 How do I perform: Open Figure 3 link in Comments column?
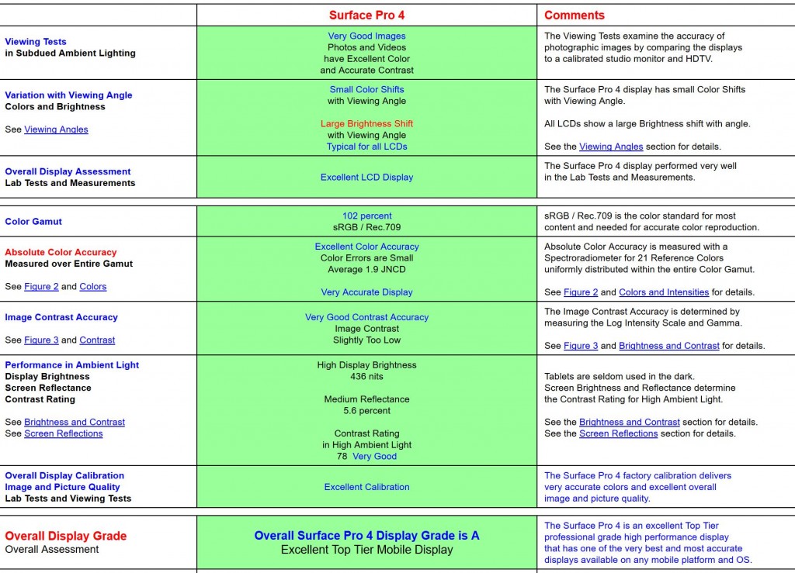click(x=581, y=347)
